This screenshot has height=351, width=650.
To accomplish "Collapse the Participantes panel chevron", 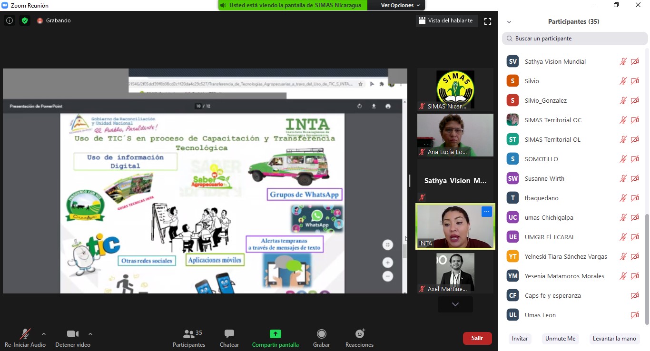I will click(x=509, y=22).
